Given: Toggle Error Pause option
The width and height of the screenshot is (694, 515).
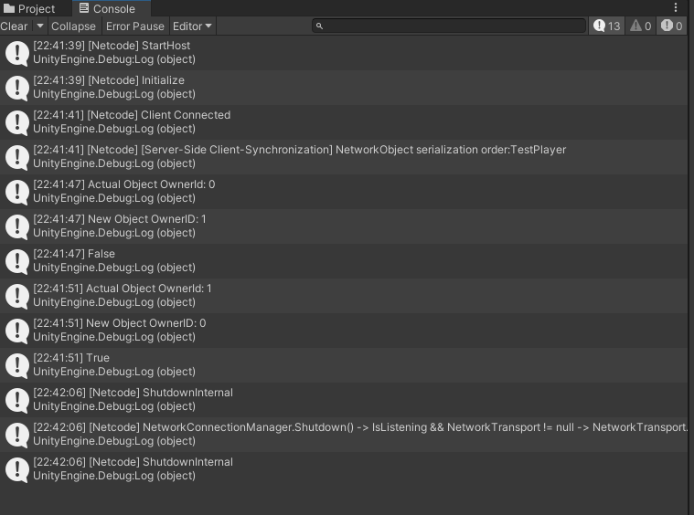Looking at the screenshot, I should [x=135, y=26].
